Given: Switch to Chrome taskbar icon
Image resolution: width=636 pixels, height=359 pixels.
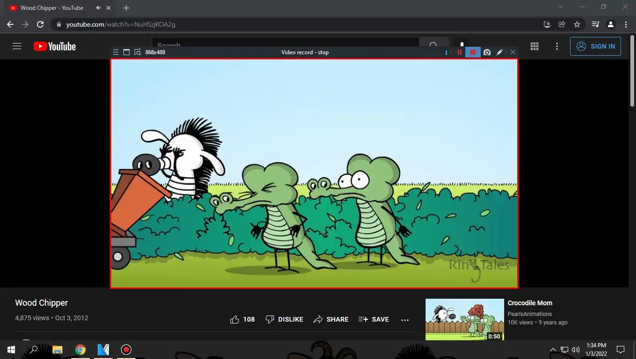Looking at the screenshot, I should (80, 350).
